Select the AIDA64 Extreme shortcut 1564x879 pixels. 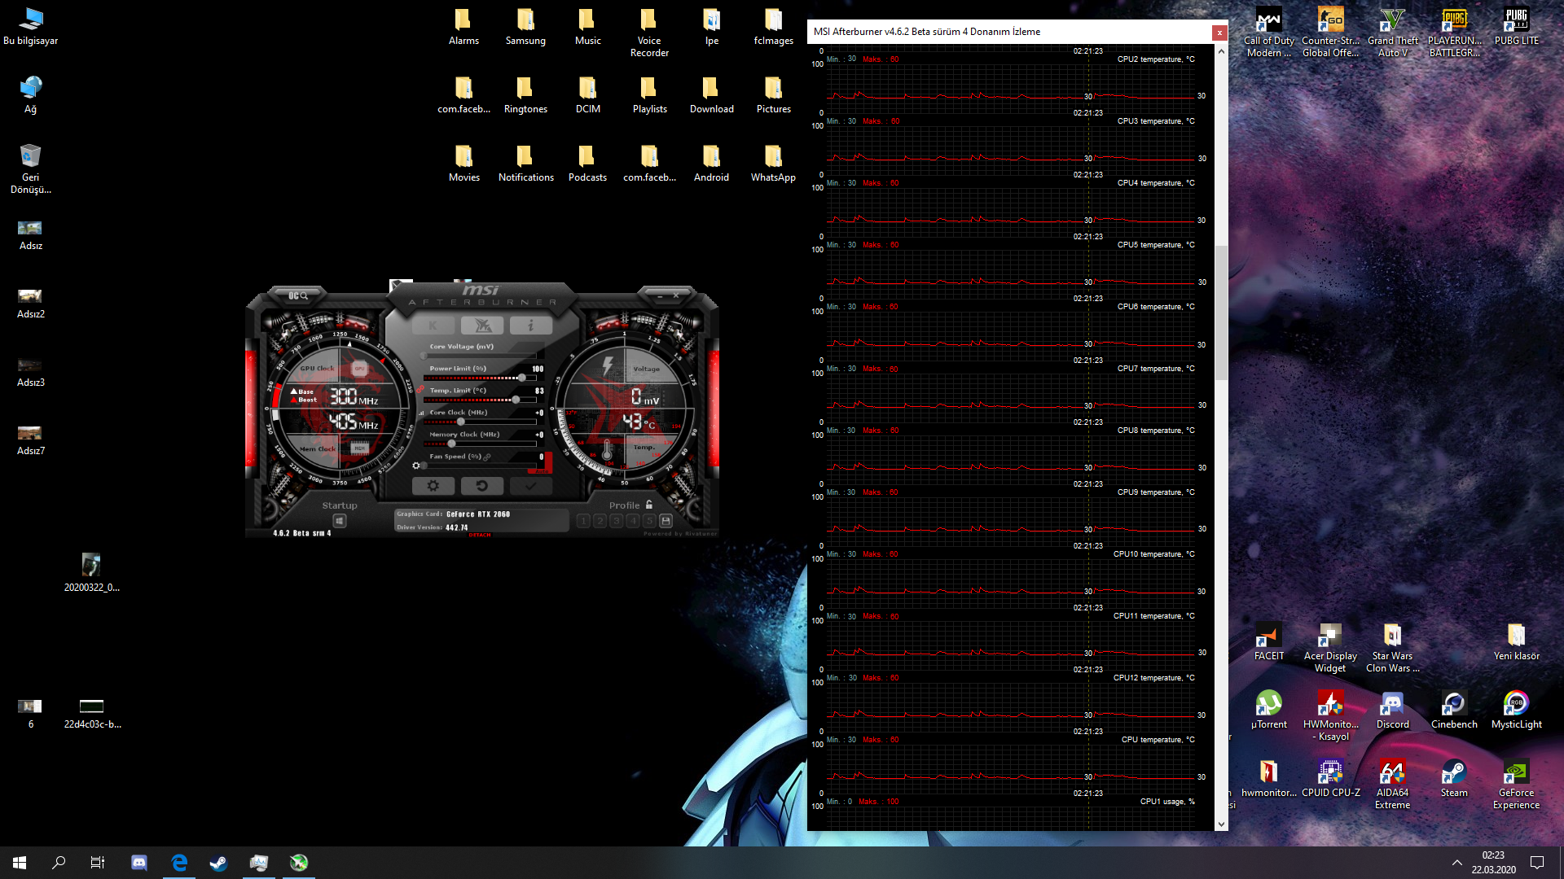[1392, 785]
